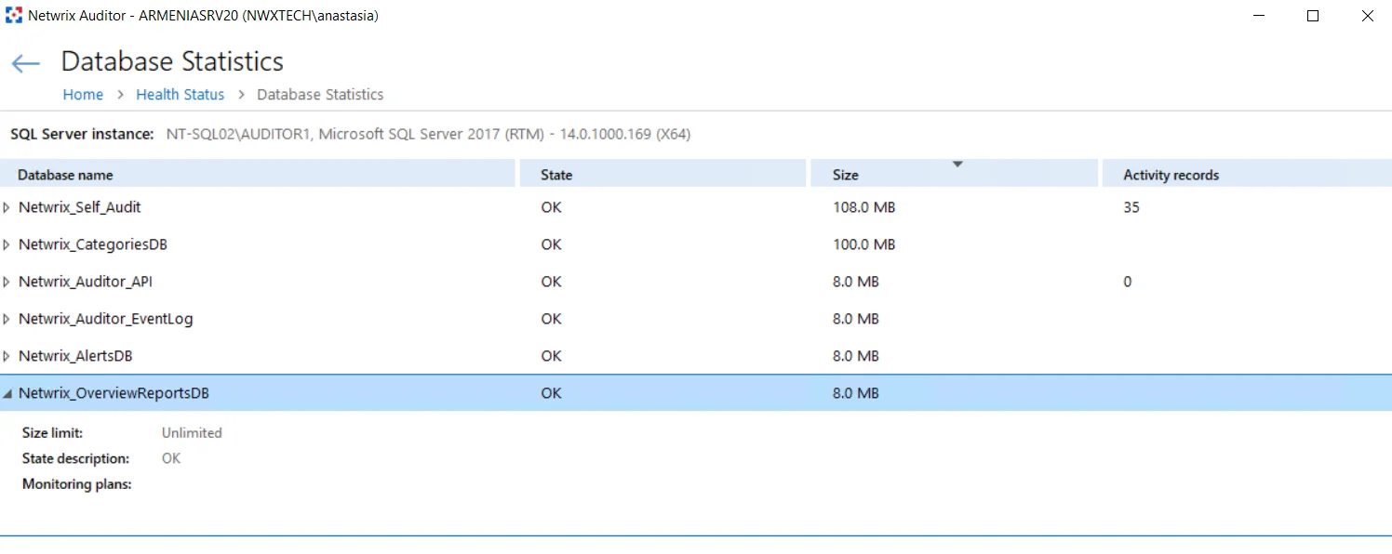The height and width of the screenshot is (554, 1392).
Task: Click the Unlimited size limit value
Action: click(192, 432)
